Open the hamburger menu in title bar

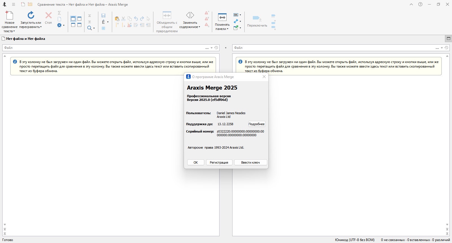click(13, 5)
